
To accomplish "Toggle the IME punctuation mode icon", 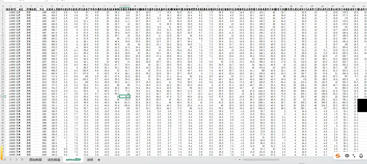I will [354, 156].
